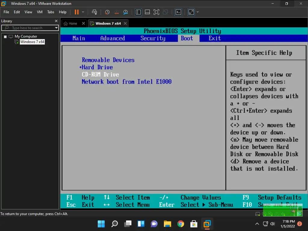Select the BIOS Boot menu
Screen dimensions: 308x231
(x=187, y=38)
